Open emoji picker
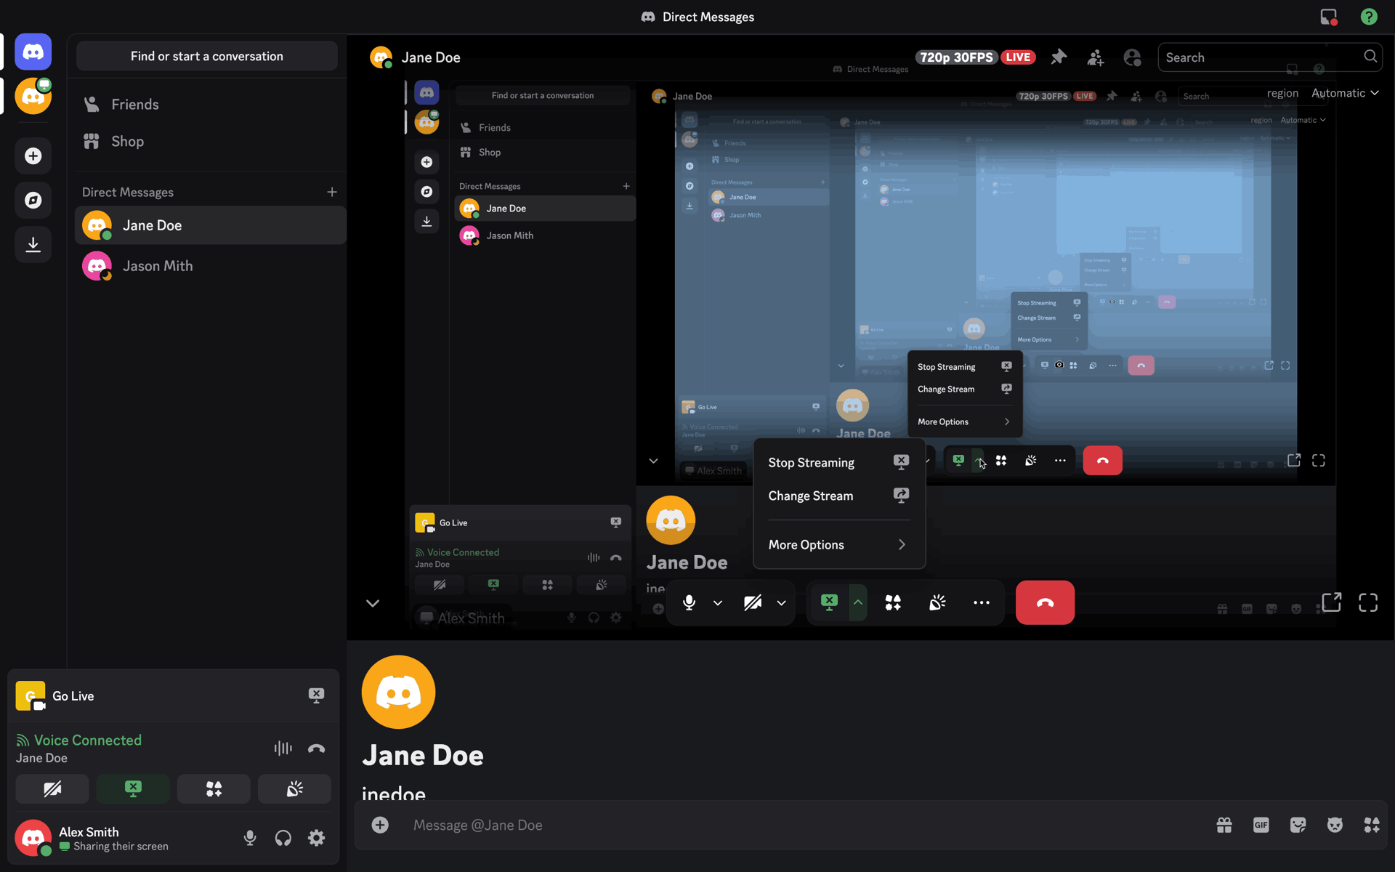Screen dimensions: 1395x872 point(1335,825)
